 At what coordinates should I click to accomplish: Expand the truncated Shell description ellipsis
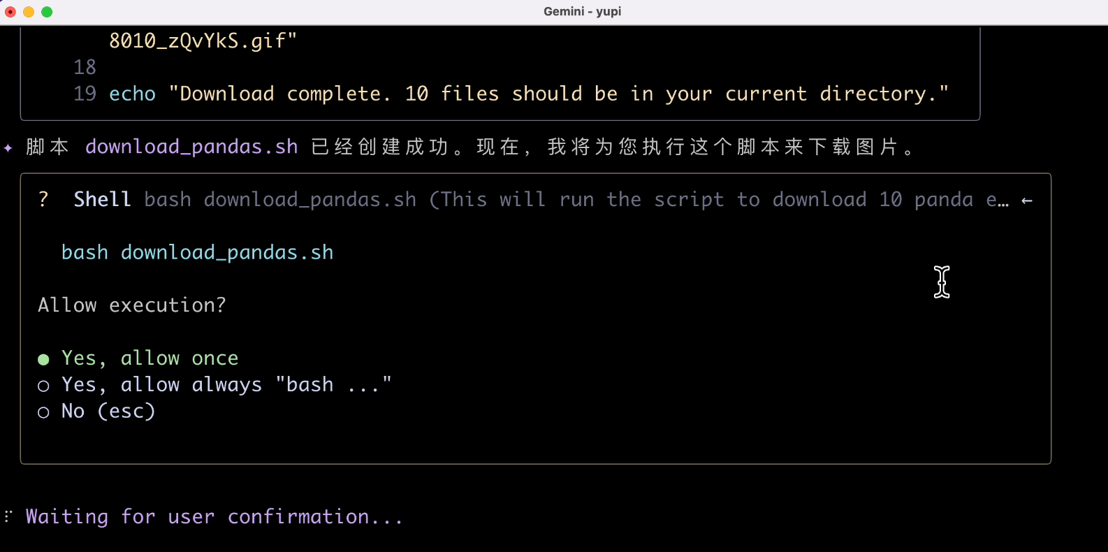point(998,201)
